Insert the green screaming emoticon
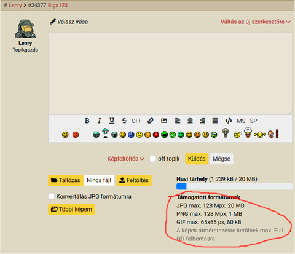Viewport: 295px width, 254px height. coord(164,135)
